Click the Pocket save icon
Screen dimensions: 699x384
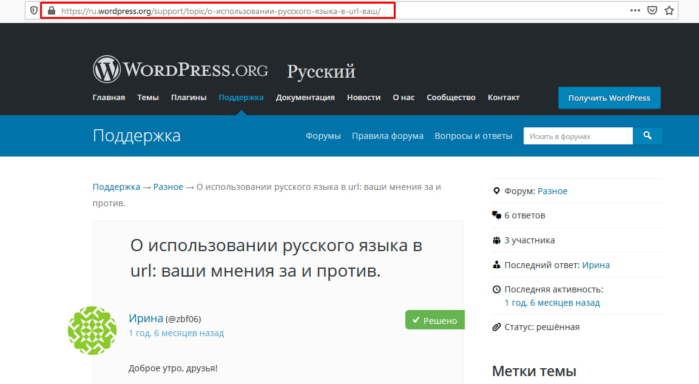pyautogui.click(x=652, y=10)
